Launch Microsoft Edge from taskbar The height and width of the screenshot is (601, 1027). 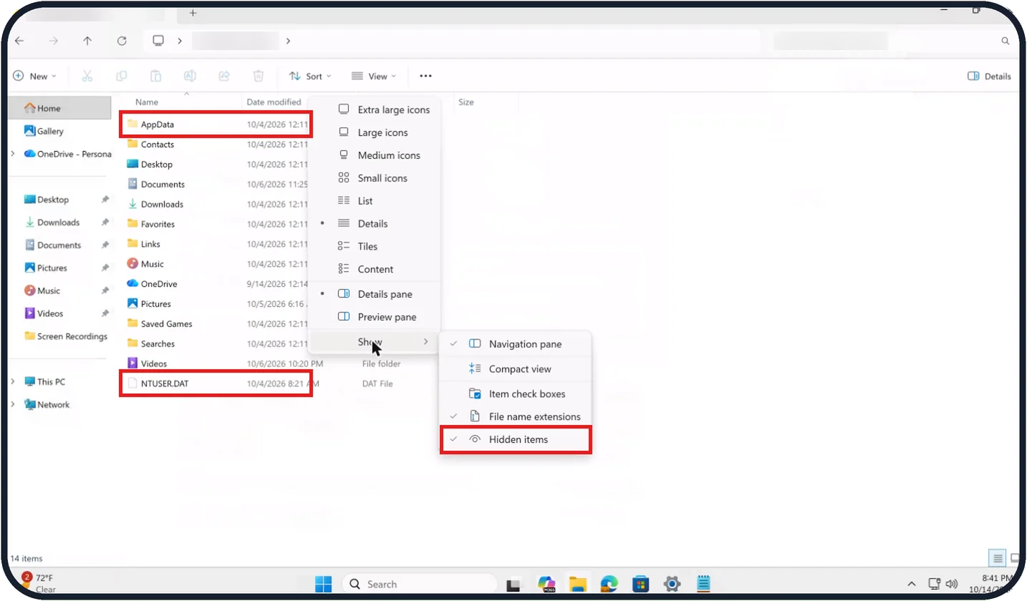tap(609, 584)
